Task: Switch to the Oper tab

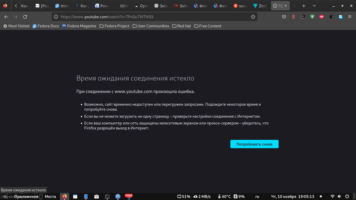Action: (x=142, y=6)
